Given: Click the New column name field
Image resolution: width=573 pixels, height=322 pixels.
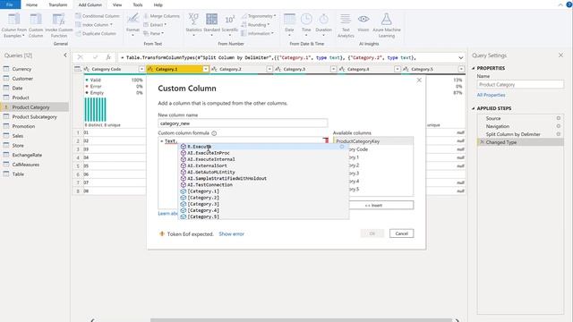Looking at the screenshot, I should click(243, 123).
